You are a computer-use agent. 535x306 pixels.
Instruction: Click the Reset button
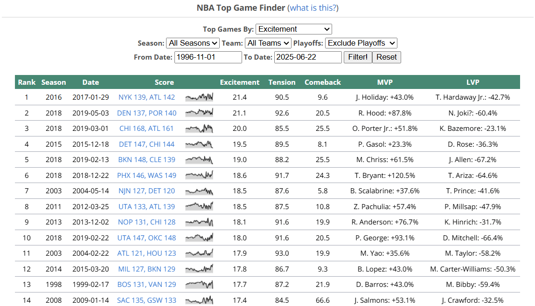click(x=386, y=57)
